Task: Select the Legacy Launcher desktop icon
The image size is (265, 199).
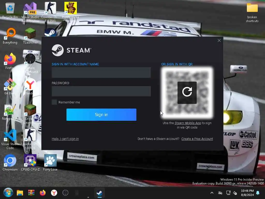Action: (x=30, y=114)
